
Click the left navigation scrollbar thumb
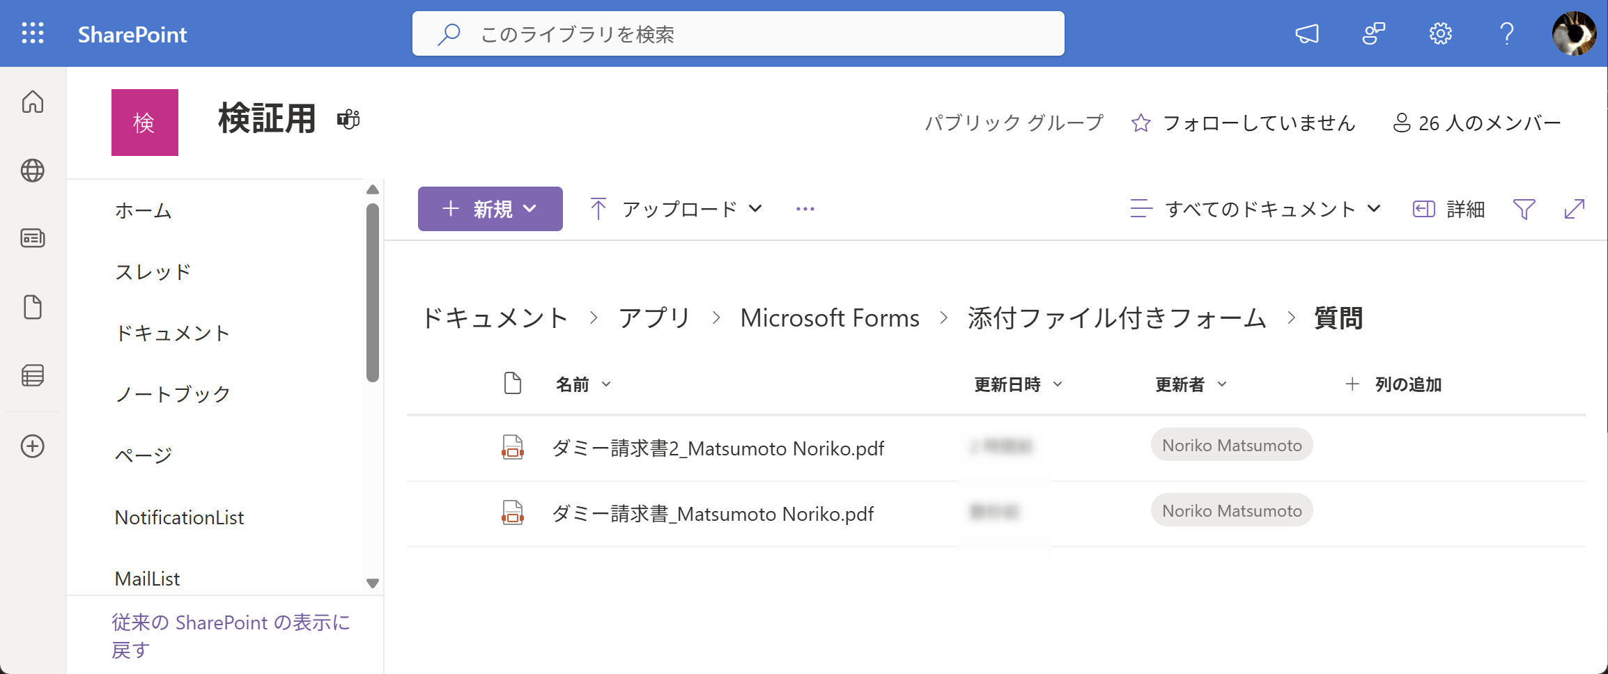[x=373, y=292]
